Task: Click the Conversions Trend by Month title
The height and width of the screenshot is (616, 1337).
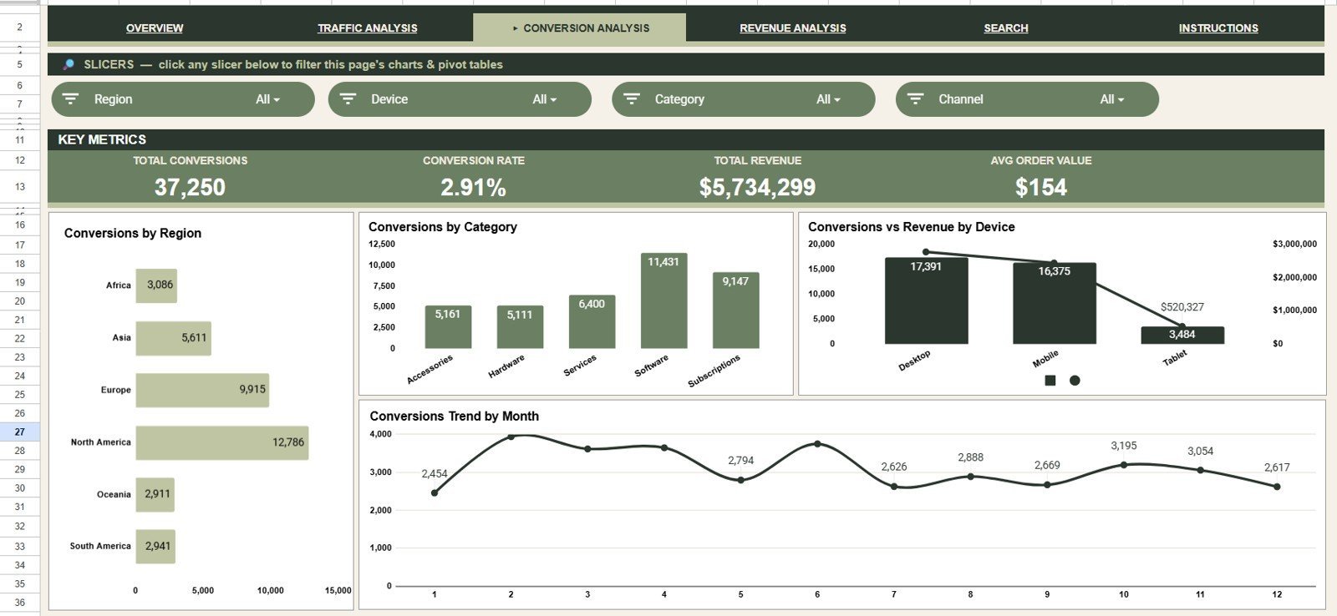Action: tap(455, 416)
